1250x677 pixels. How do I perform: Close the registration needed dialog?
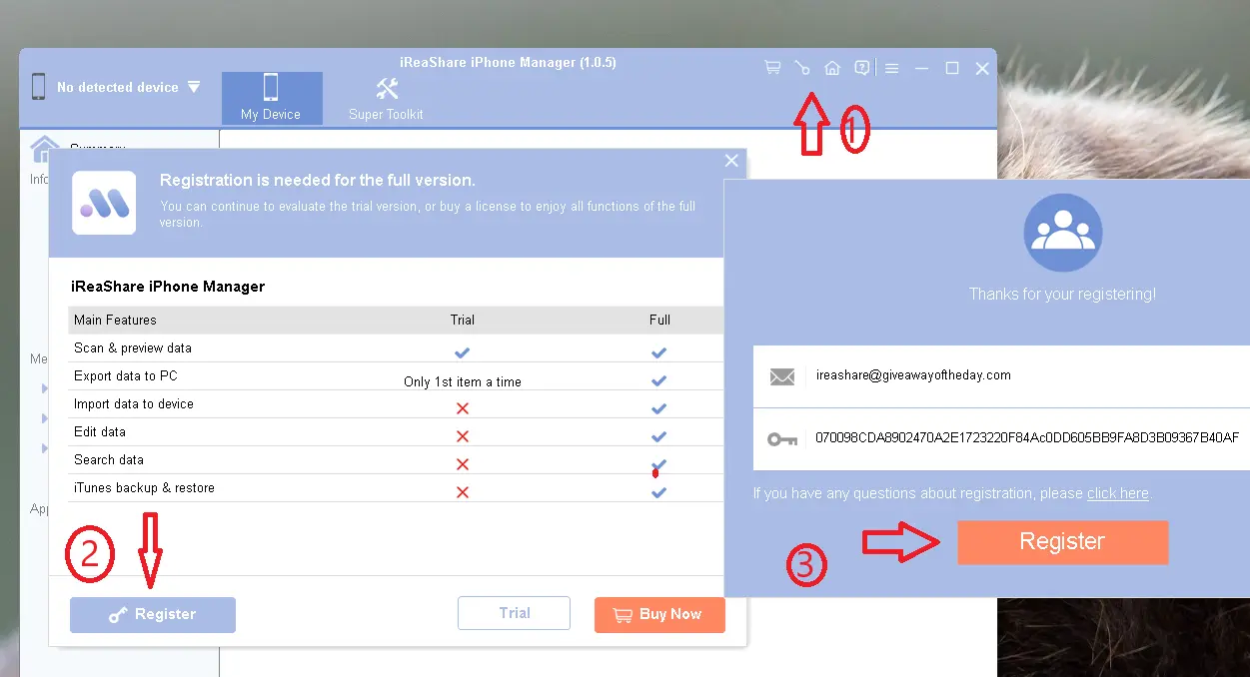click(x=731, y=161)
